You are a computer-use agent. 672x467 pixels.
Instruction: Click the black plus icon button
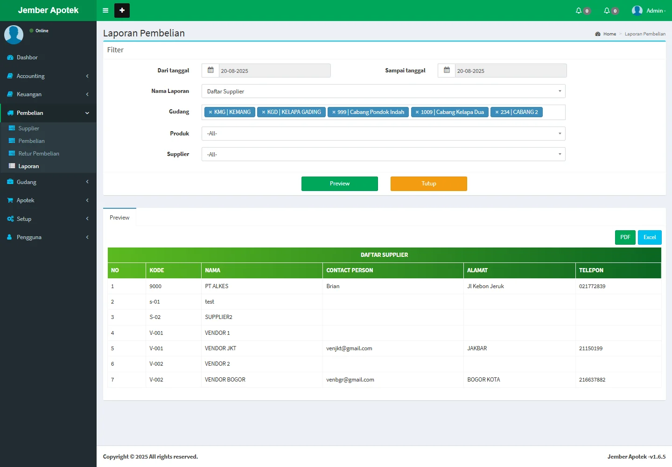122,10
